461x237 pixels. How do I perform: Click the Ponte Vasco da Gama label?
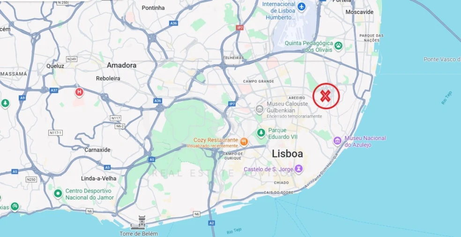[x=442, y=59]
